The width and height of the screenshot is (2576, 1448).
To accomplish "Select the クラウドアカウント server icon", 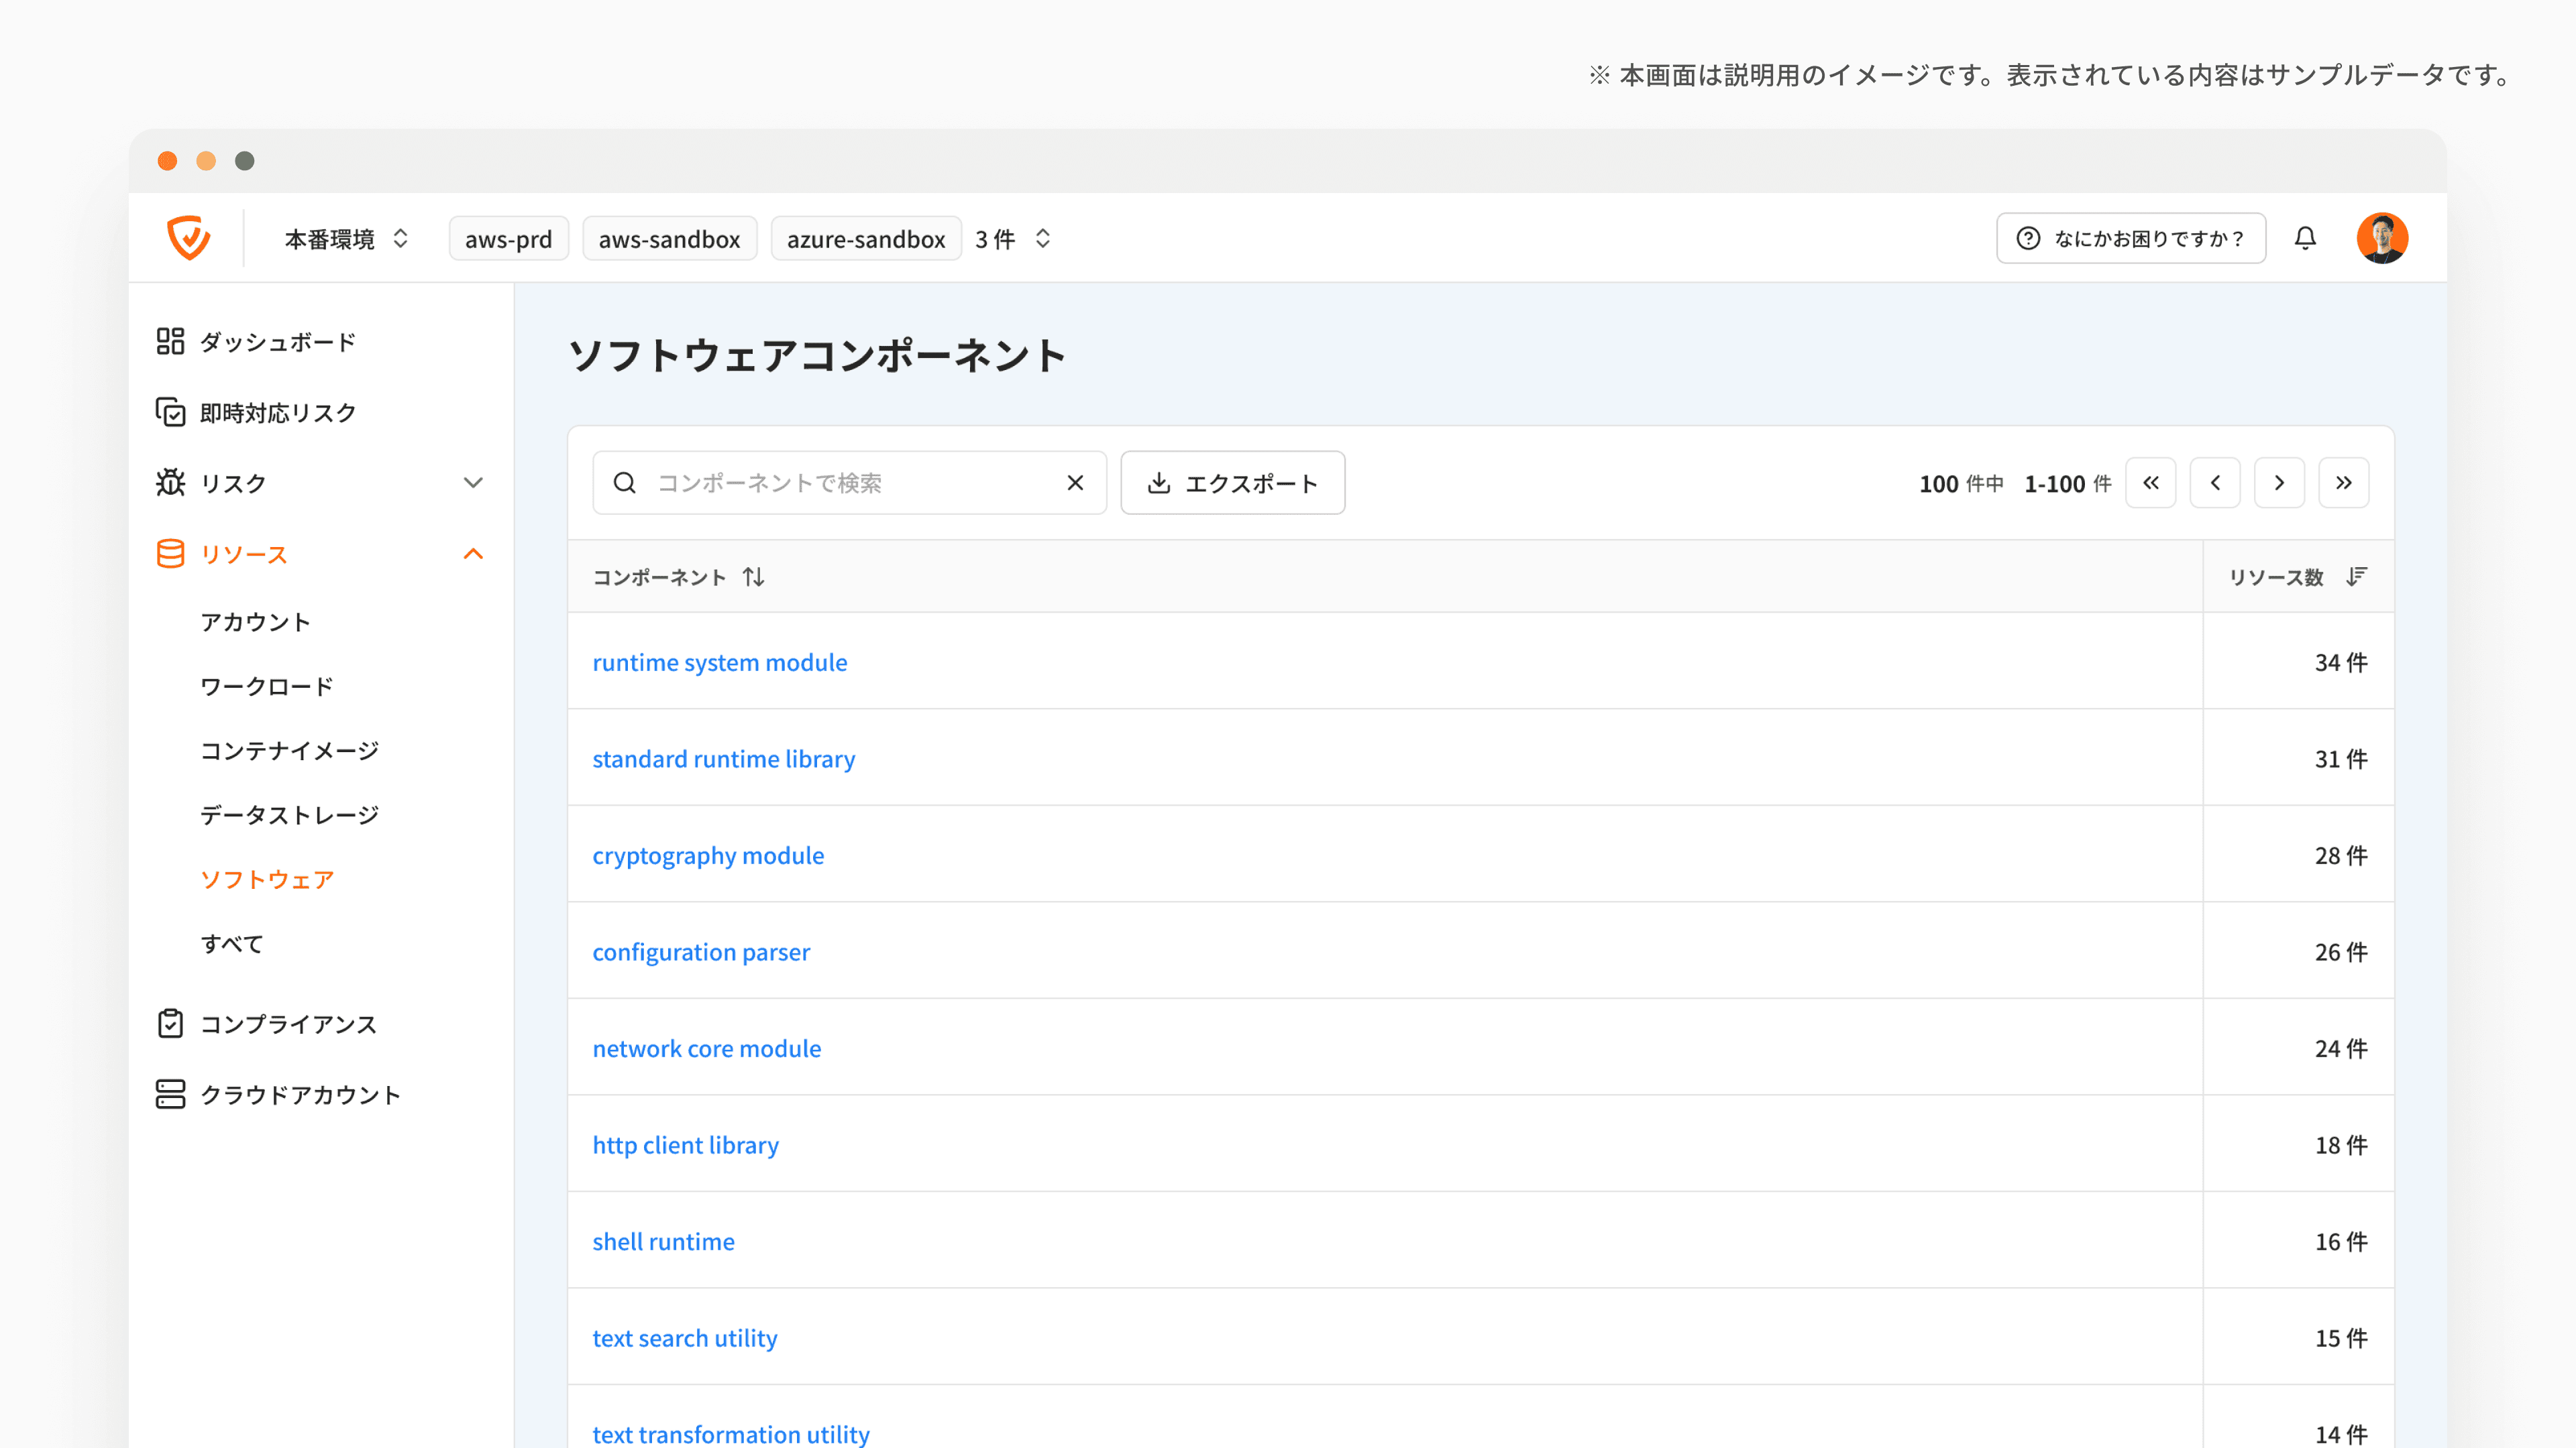I will click(x=170, y=1094).
